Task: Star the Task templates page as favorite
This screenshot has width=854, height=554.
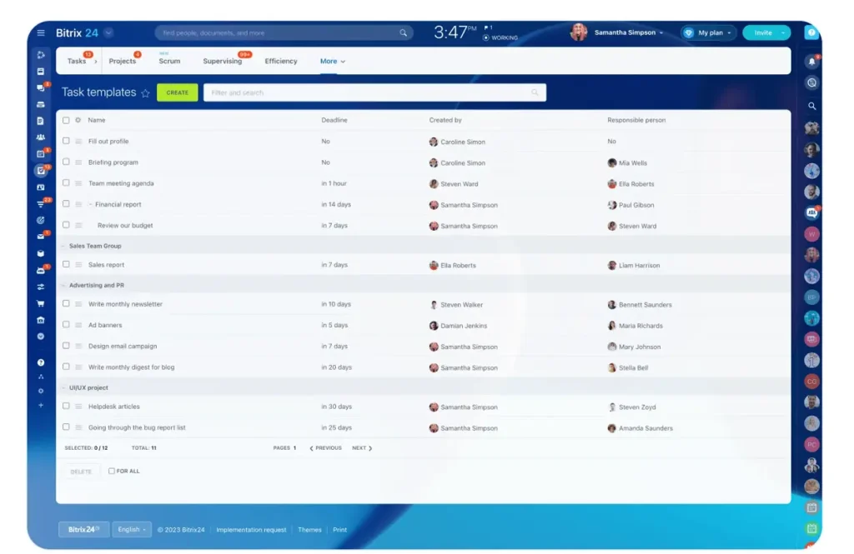Action: point(145,93)
